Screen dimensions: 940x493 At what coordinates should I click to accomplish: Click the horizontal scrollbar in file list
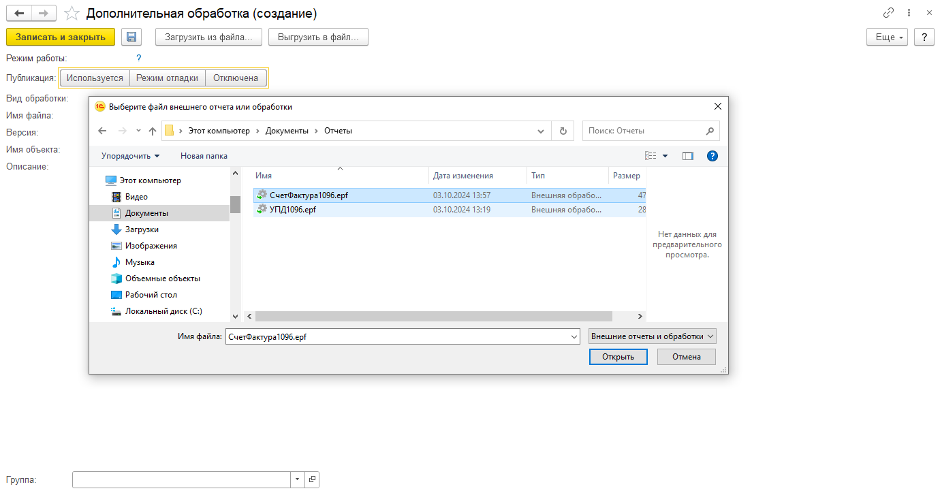click(x=434, y=317)
